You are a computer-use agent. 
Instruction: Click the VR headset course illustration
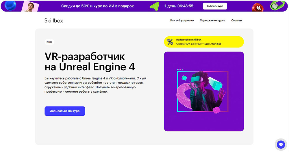tap(204, 92)
